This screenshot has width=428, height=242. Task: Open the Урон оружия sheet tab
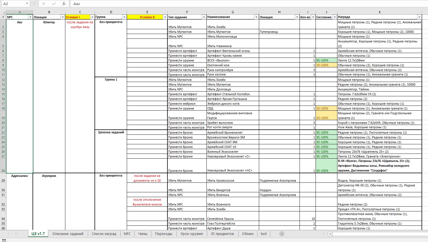pos(192,234)
